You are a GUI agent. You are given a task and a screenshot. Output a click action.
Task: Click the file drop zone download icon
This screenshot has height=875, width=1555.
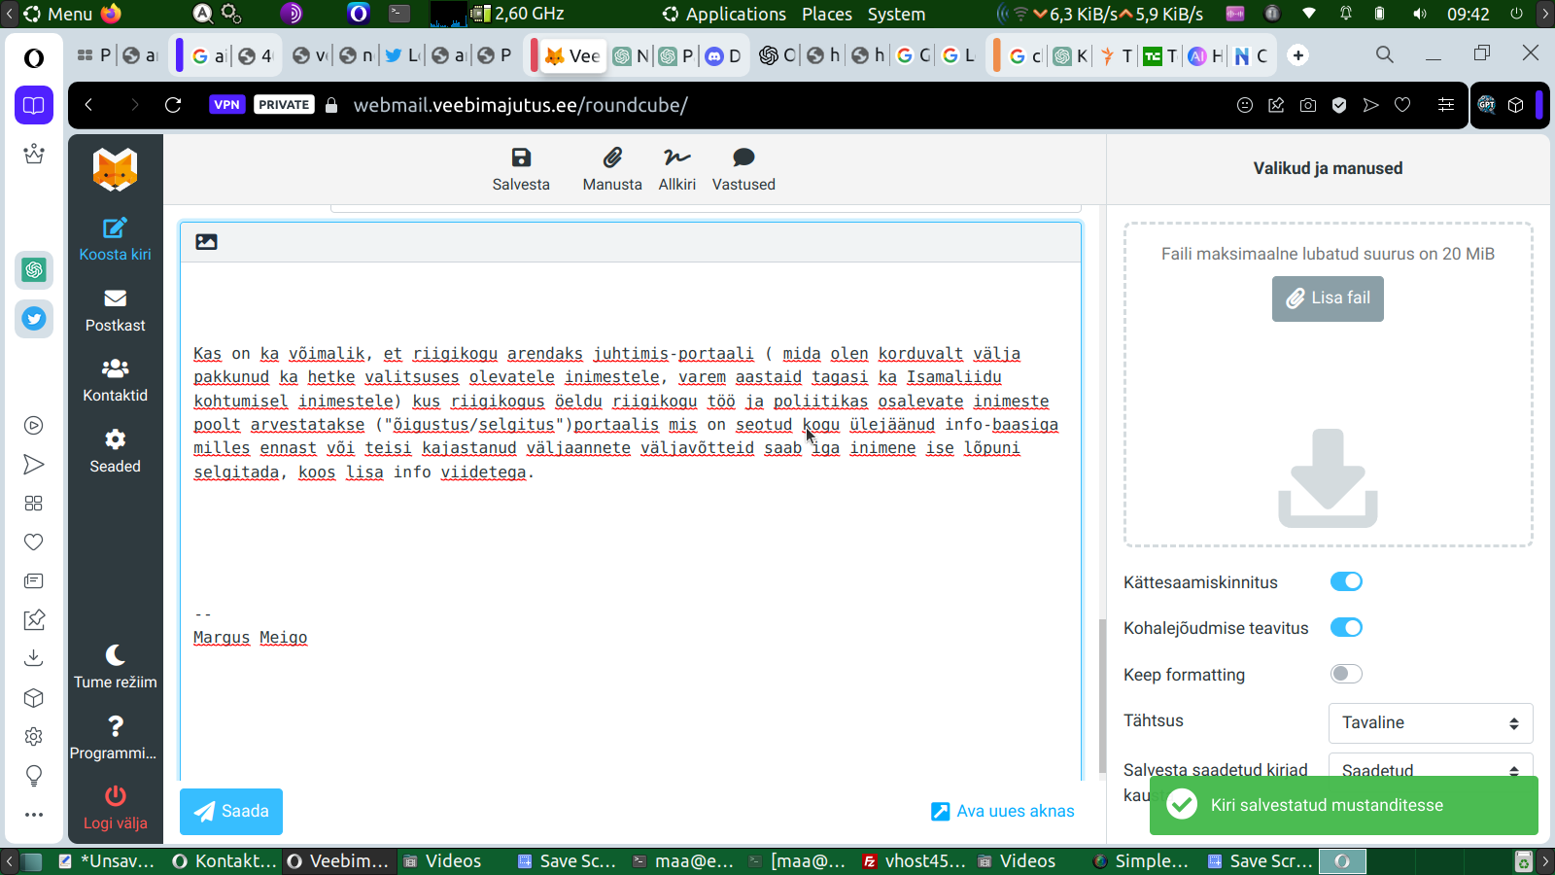1328,478
